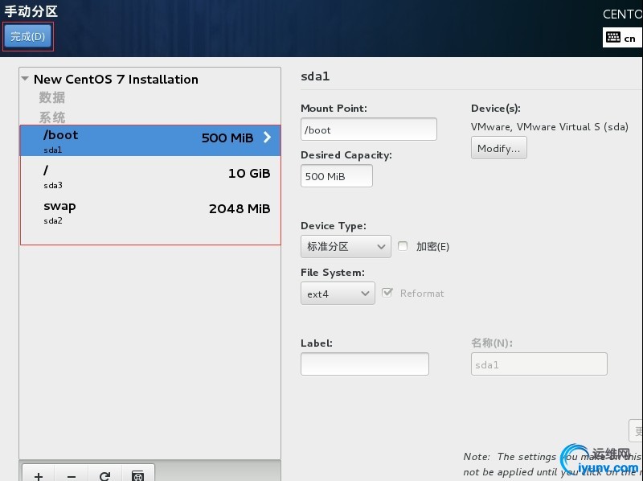Click the Modify... devices button
This screenshot has height=481, width=643.
coord(498,148)
